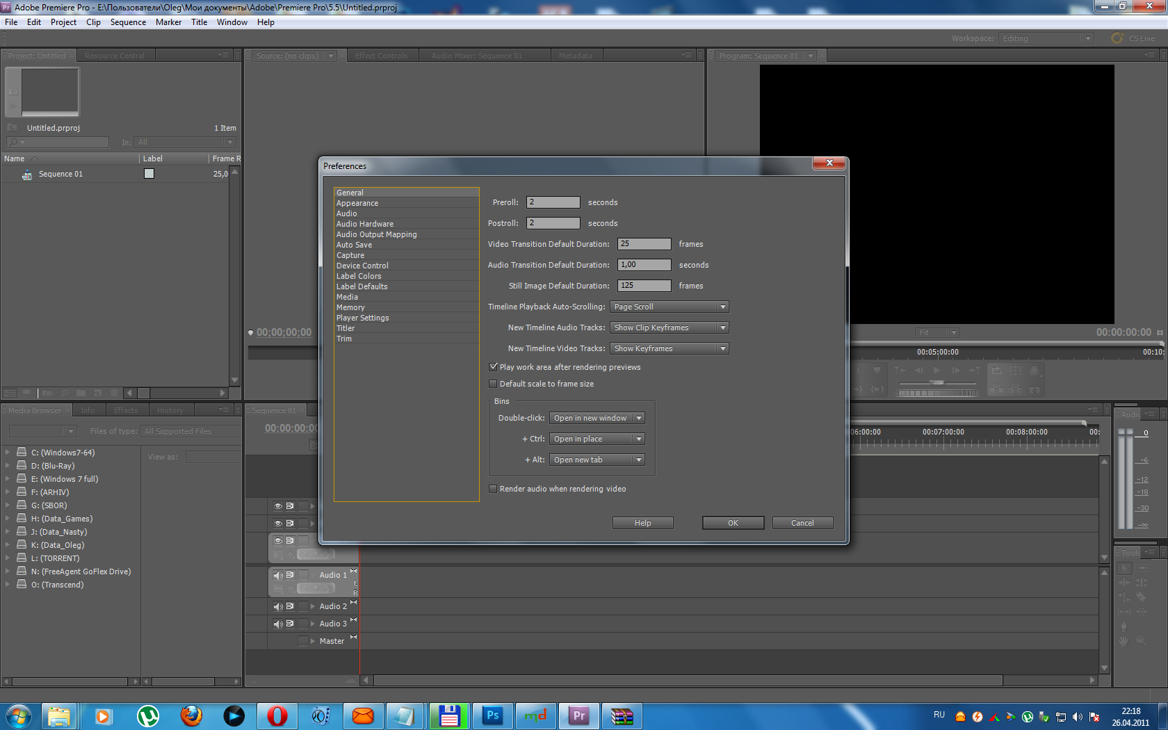This screenshot has height=730, width=1168.
Task: Mute the Audio 1 track speaker icon
Action: pyautogui.click(x=278, y=575)
